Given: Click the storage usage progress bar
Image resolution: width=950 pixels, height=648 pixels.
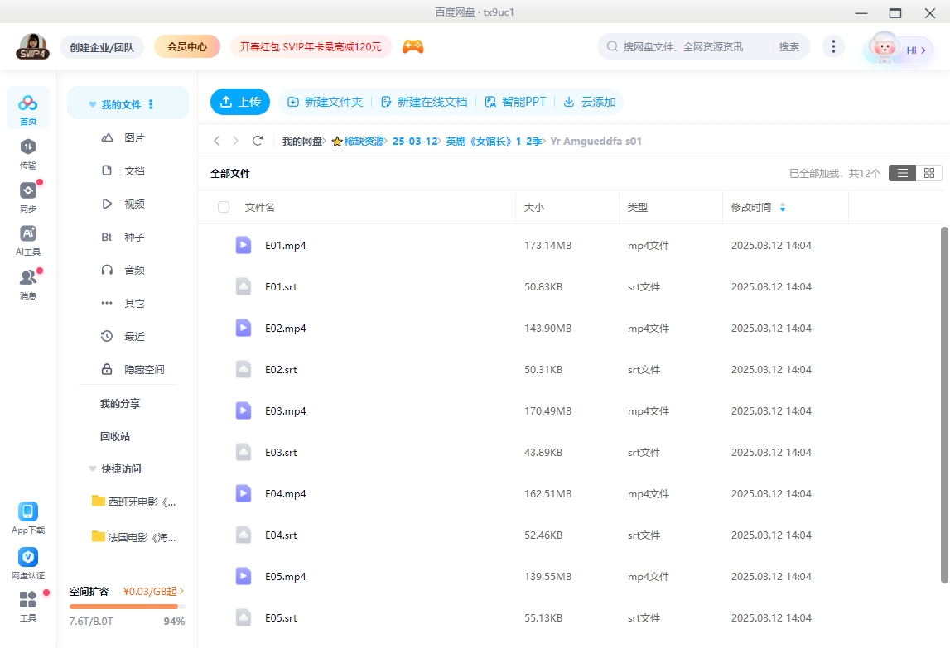Looking at the screenshot, I should point(128,607).
